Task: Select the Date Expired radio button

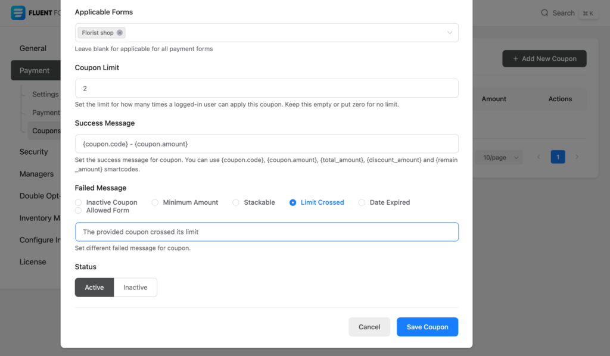Action: (x=362, y=202)
